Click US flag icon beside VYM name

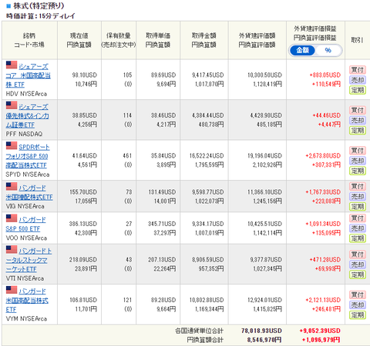click(x=12, y=290)
